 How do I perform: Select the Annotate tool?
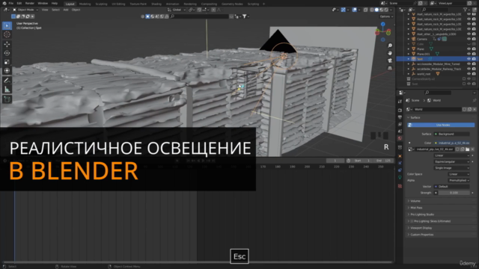pyautogui.click(x=7, y=81)
